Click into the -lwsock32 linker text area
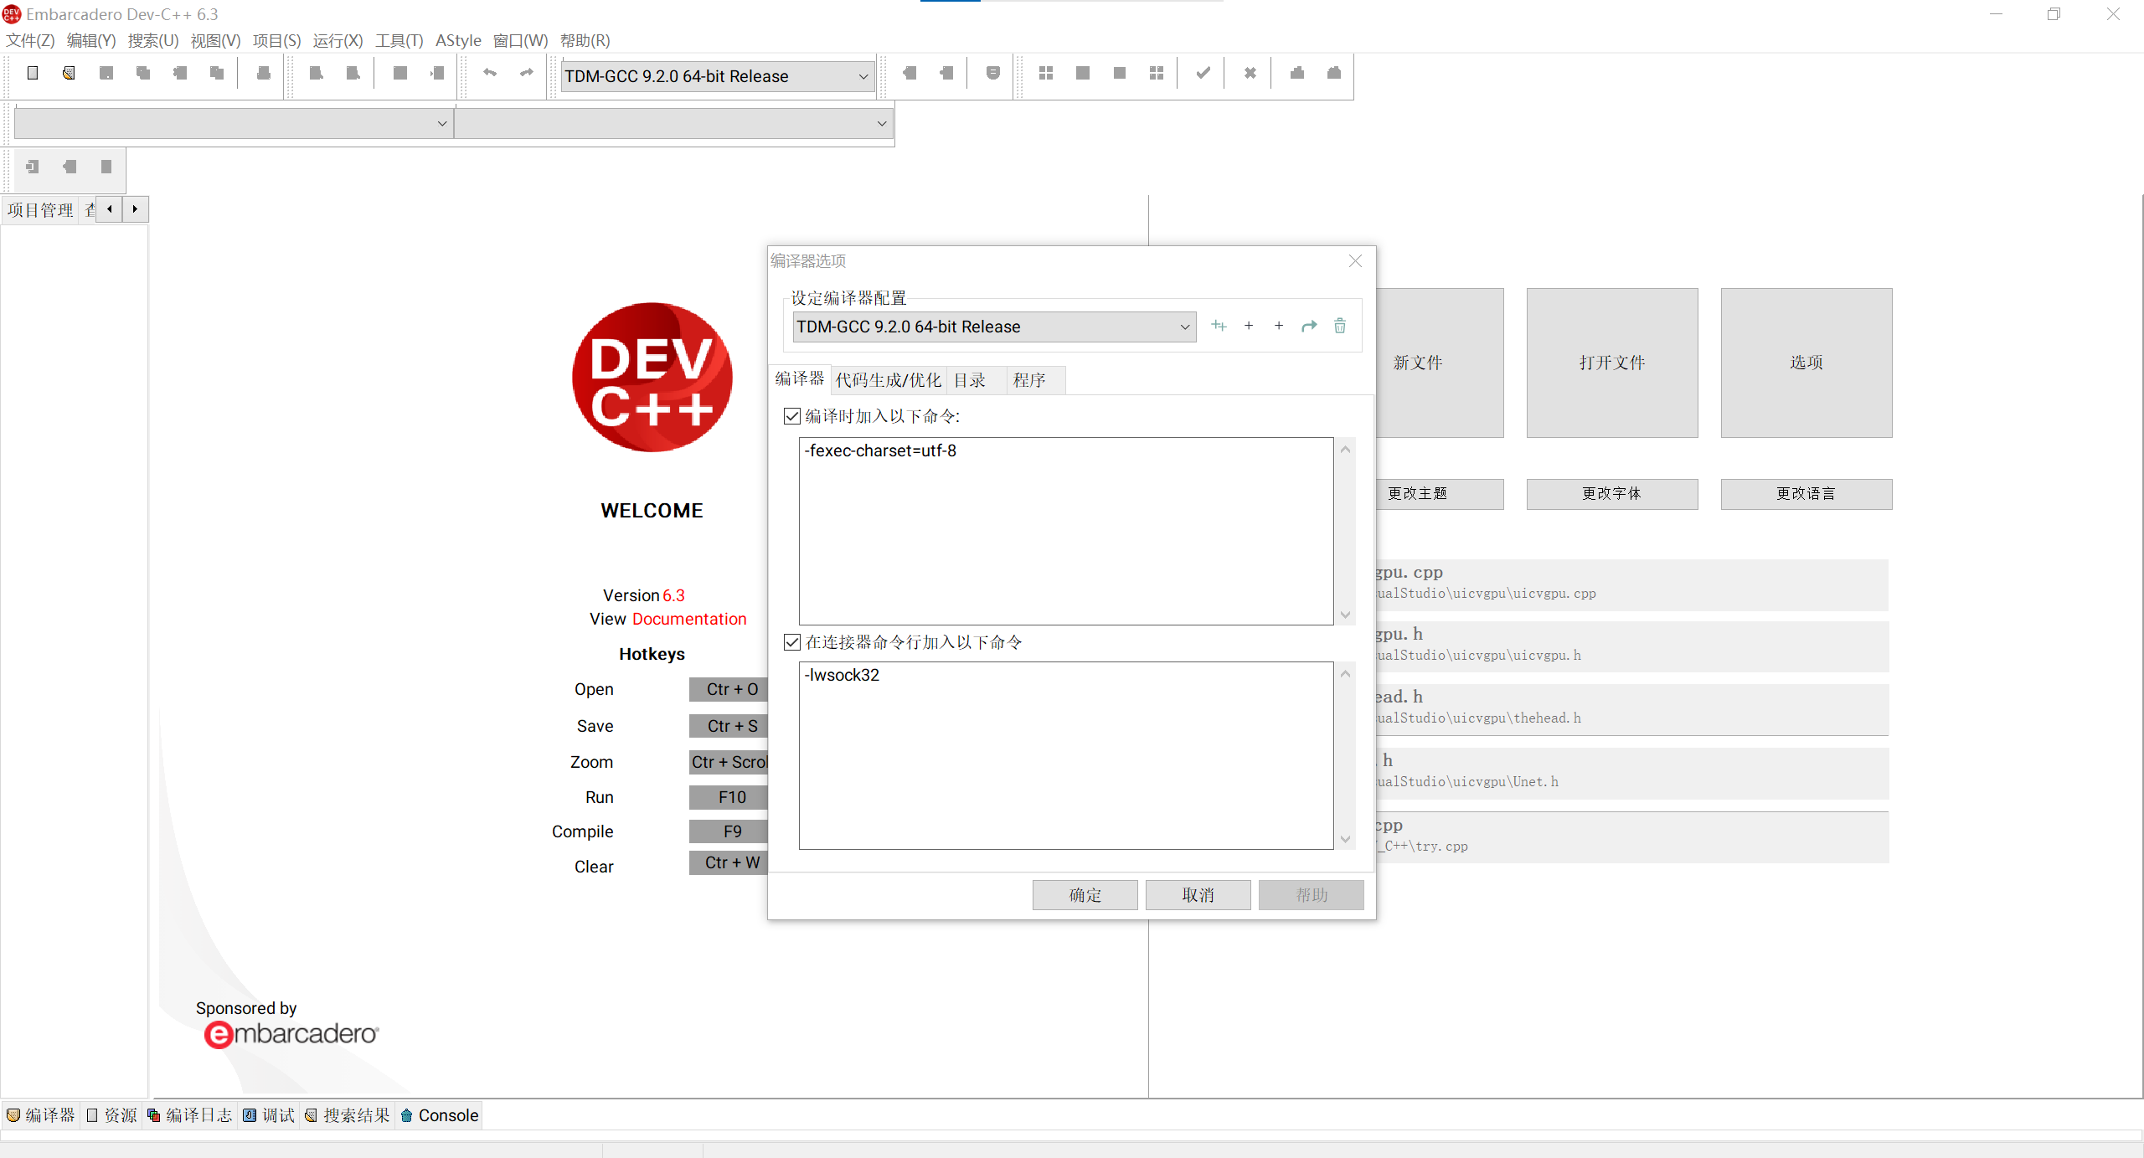Image resolution: width=2144 pixels, height=1158 pixels. (1066, 755)
